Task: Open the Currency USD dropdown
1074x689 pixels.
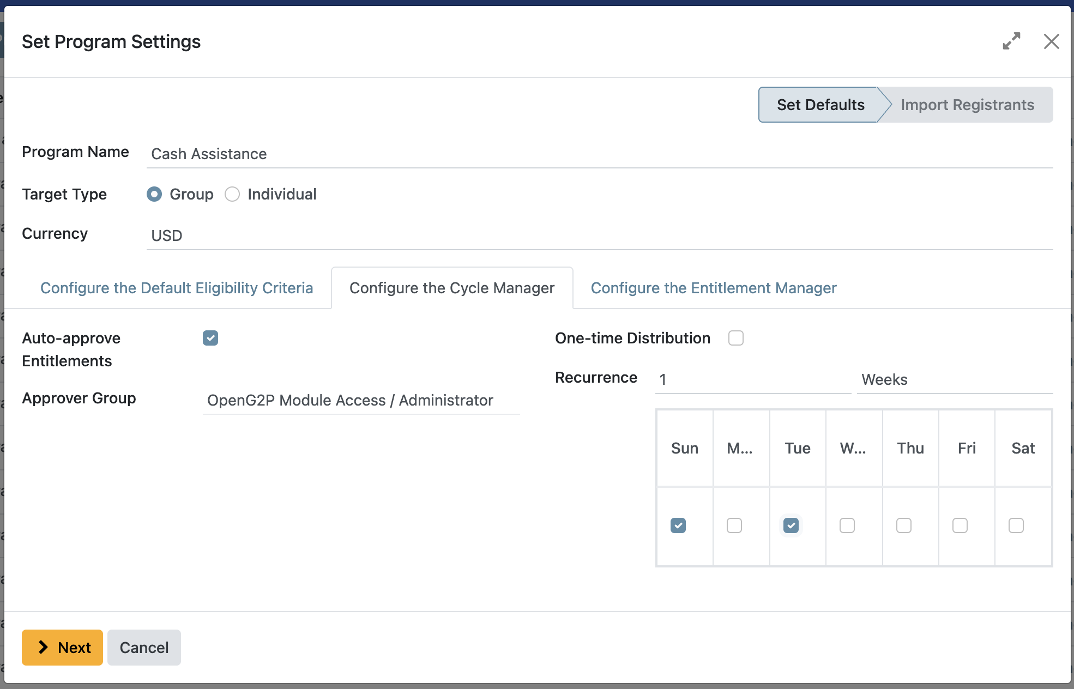Action: (x=599, y=235)
